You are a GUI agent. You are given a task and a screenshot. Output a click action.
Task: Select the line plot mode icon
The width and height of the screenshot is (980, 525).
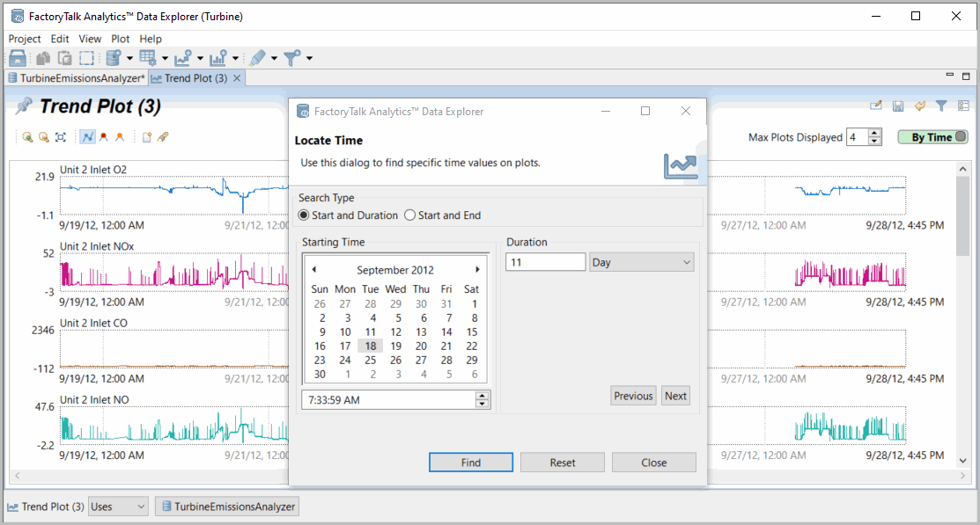coord(87,137)
